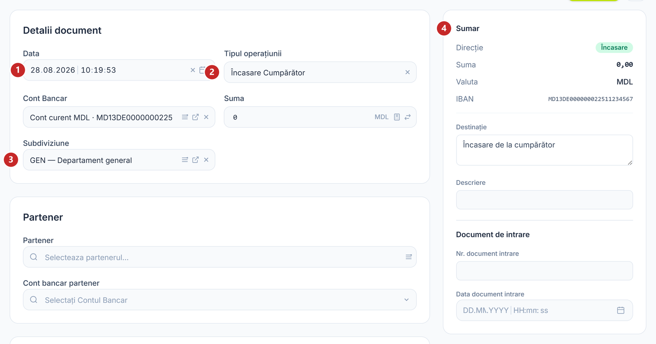Expand the Cont bancar partener dropdown chevron
This screenshot has height=344, width=656.
pos(406,300)
